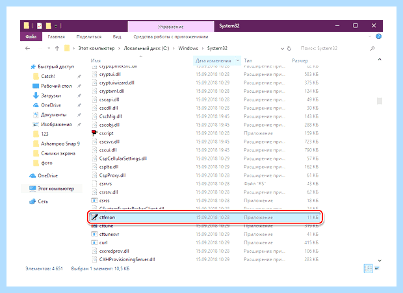Select the cttunesvr application icon
The image size is (403, 293).
click(x=95, y=234)
